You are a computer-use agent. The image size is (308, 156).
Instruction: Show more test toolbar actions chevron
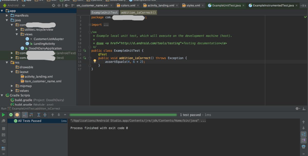tap(65, 115)
